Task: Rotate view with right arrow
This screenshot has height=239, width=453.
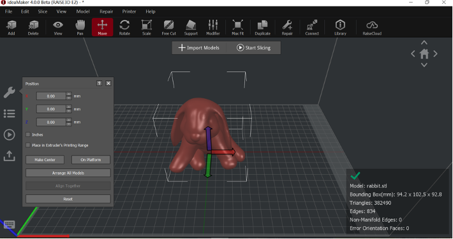Action: [x=435, y=54]
